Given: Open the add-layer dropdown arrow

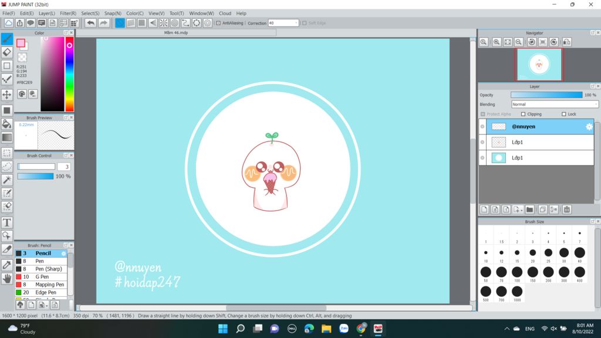Looking at the screenshot, I should click(x=522, y=210).
